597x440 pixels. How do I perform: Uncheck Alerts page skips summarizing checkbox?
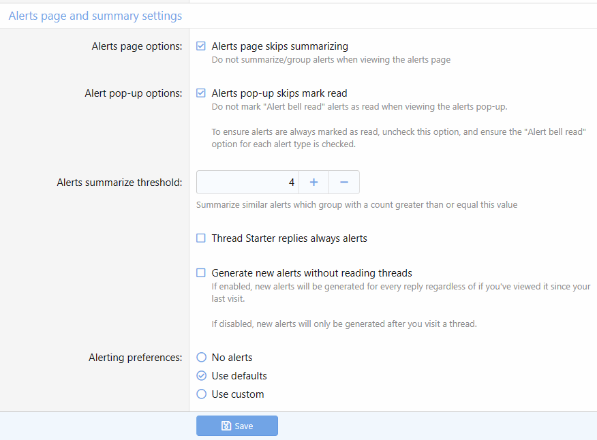pyautogui.click(x=201, y=46)
